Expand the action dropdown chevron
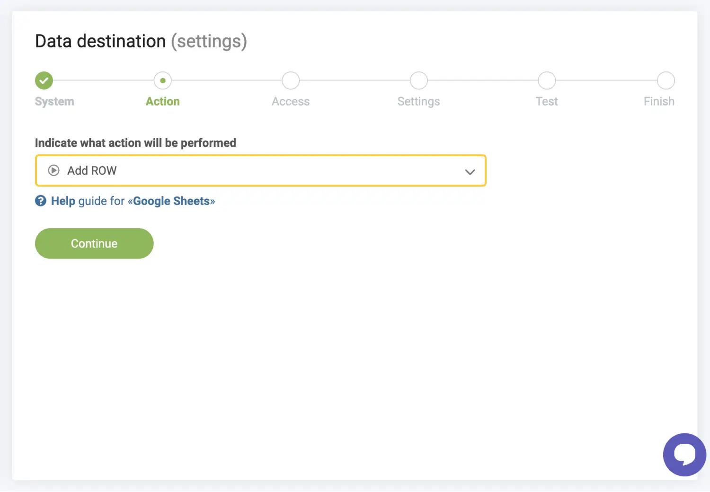This screenshot has height=492, width=710. click(x=470, y=172)
